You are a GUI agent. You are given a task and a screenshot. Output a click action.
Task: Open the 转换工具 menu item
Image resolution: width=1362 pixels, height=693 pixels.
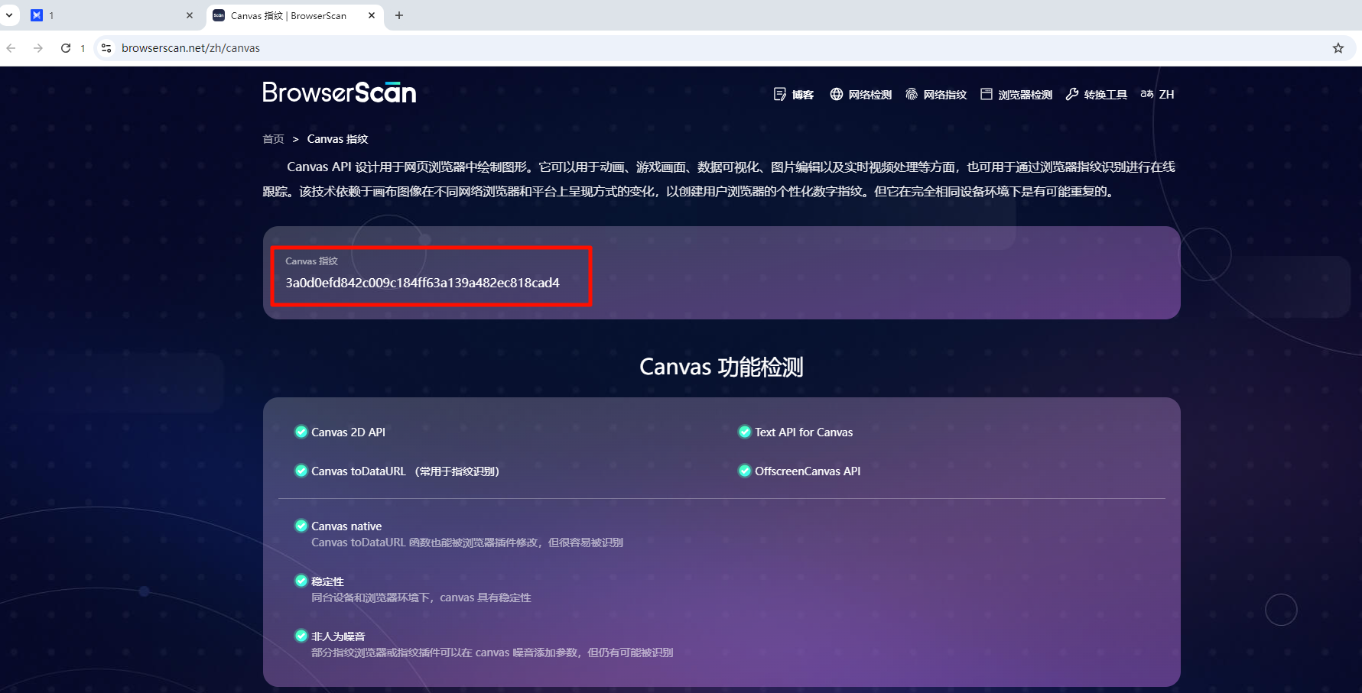point(1097,95)
